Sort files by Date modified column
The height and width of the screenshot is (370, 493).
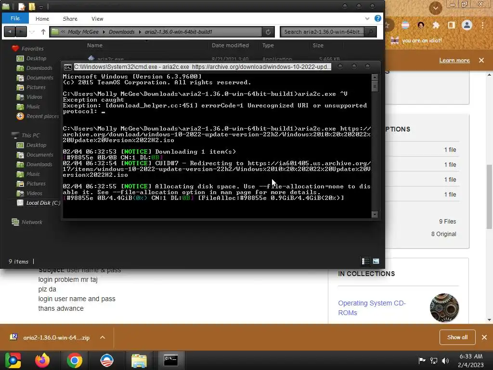click(x=230, y=45)
